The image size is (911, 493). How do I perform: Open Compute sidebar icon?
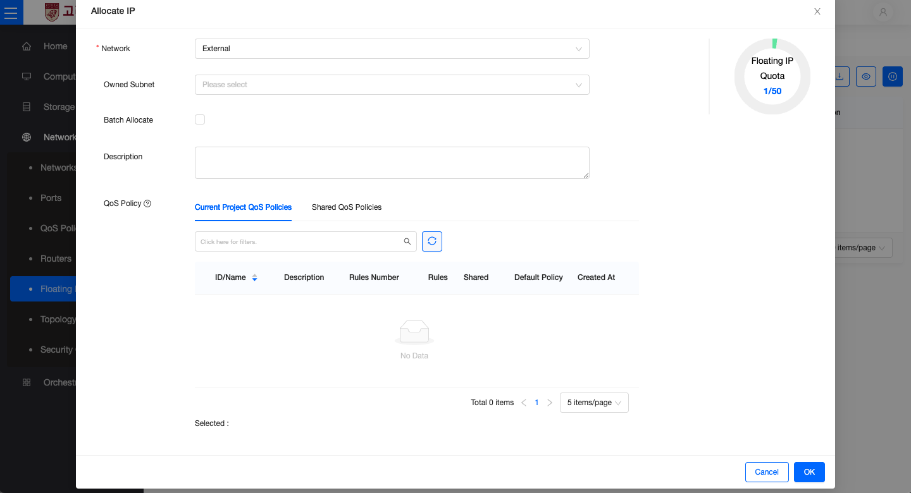pyautogui.click(x=27, y=76)
